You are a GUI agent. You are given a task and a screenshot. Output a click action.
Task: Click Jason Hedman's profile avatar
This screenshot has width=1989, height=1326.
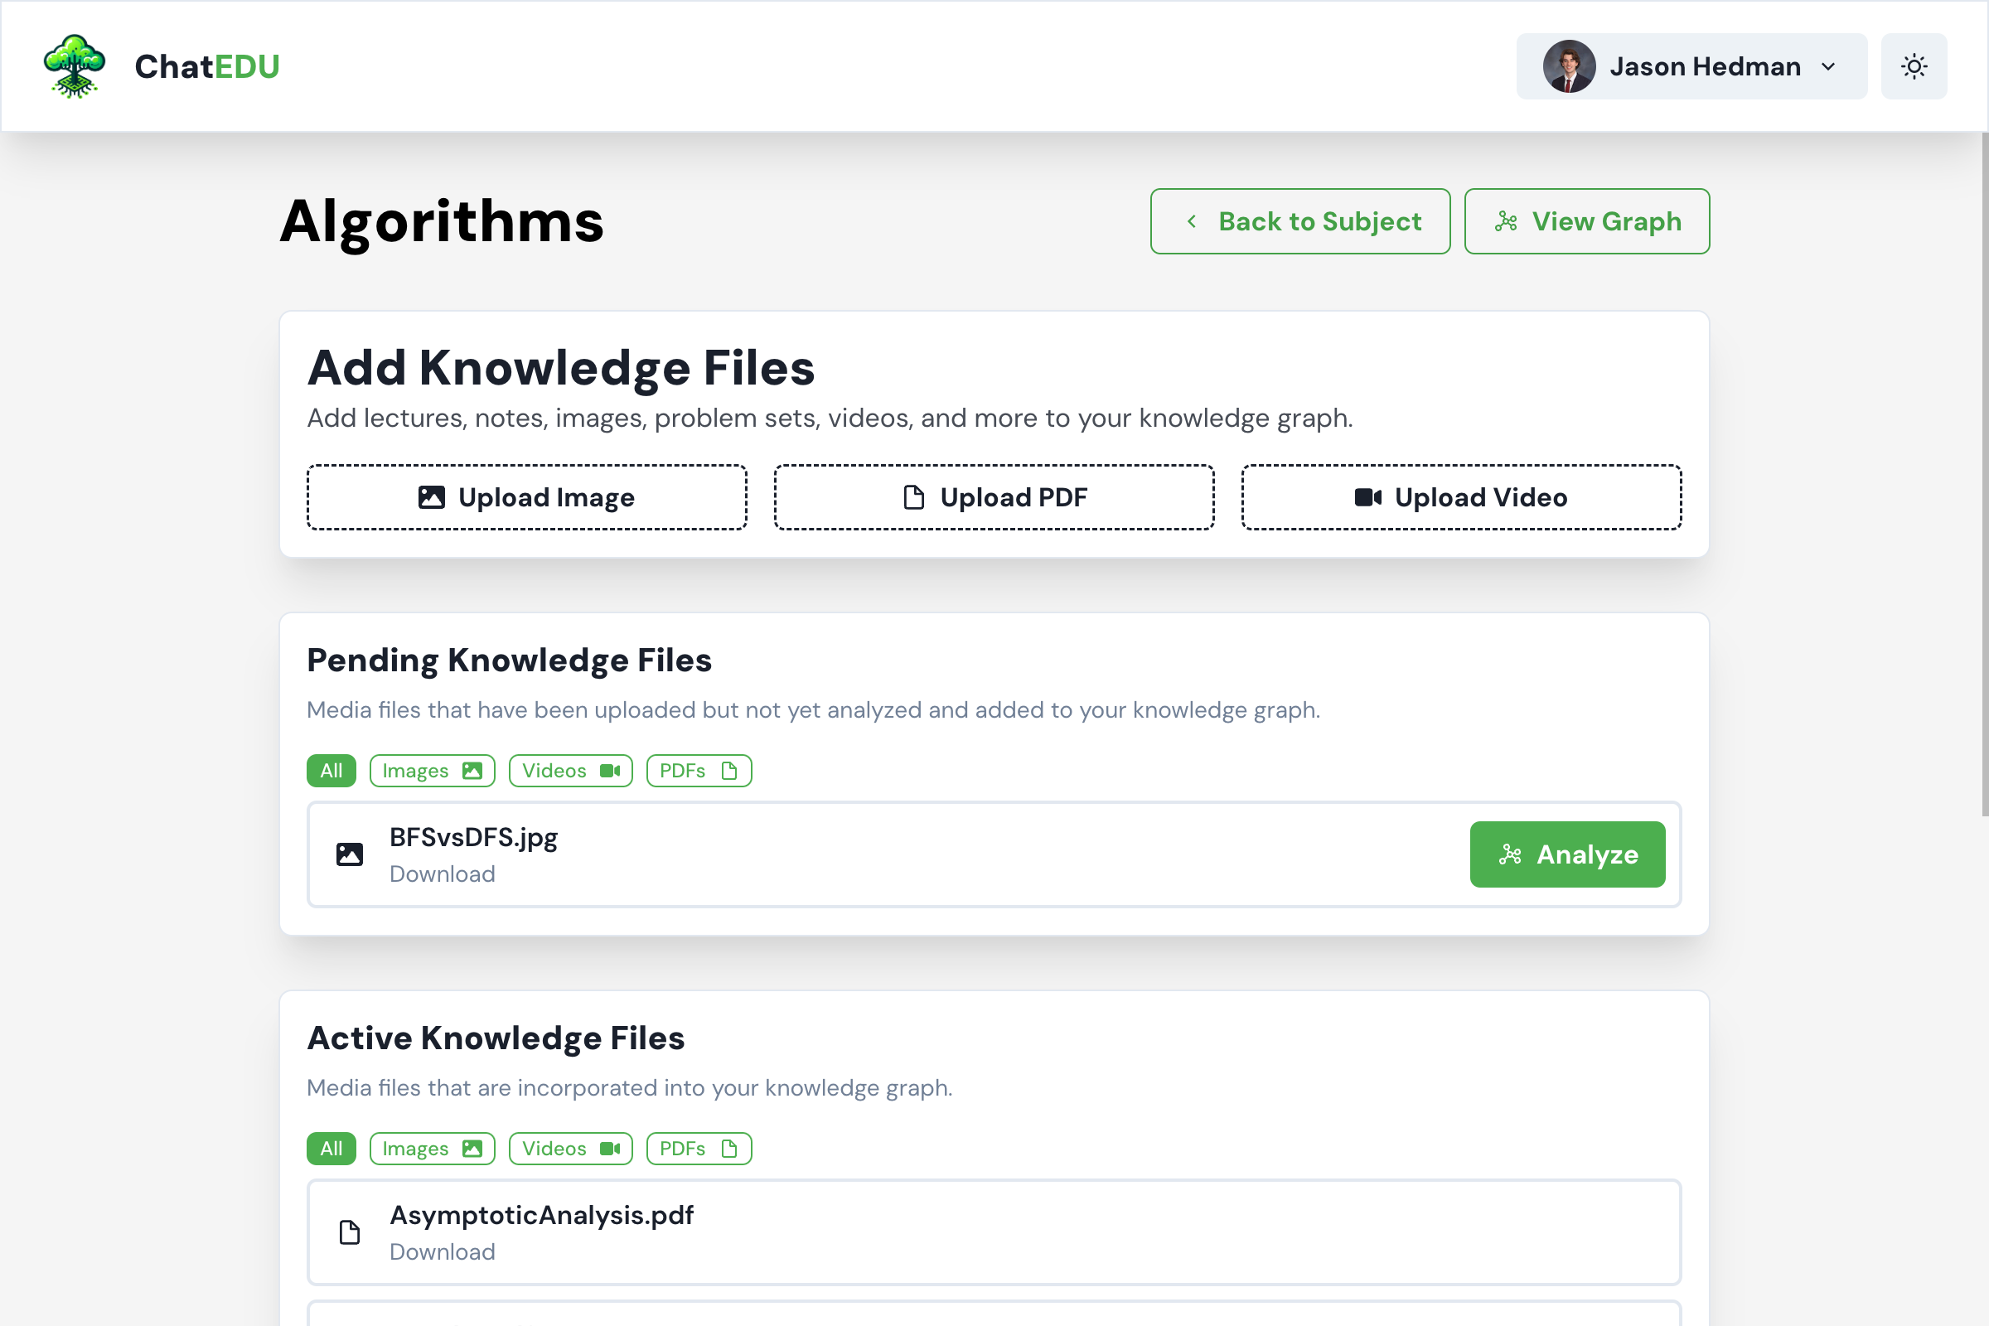pos(1569,66)
